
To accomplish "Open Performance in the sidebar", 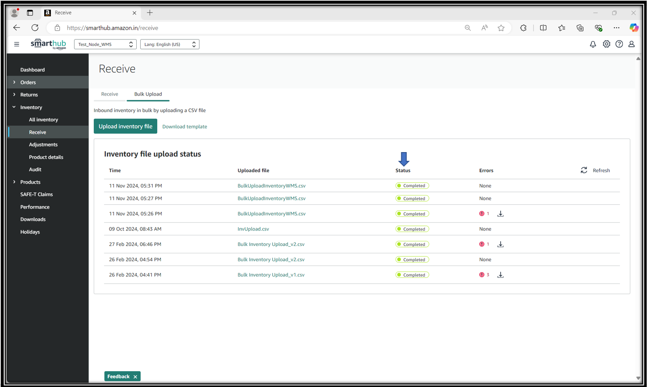I will pos(35,207).
